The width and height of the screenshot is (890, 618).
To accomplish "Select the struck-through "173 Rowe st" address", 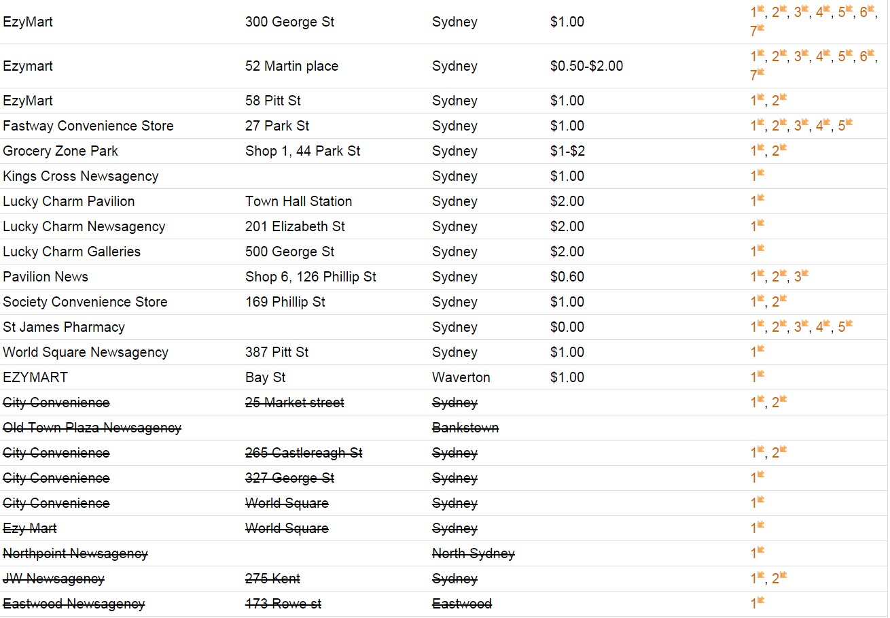I will coord(283,604).
